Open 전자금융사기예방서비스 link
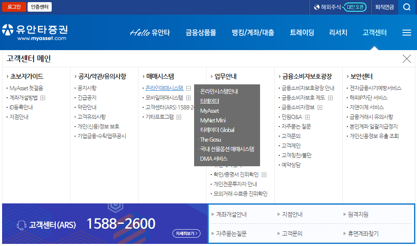Screen dimensions: 417x246 376,88
